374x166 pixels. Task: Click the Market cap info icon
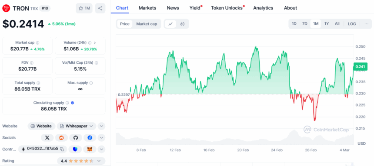click(x=38, y=43)
